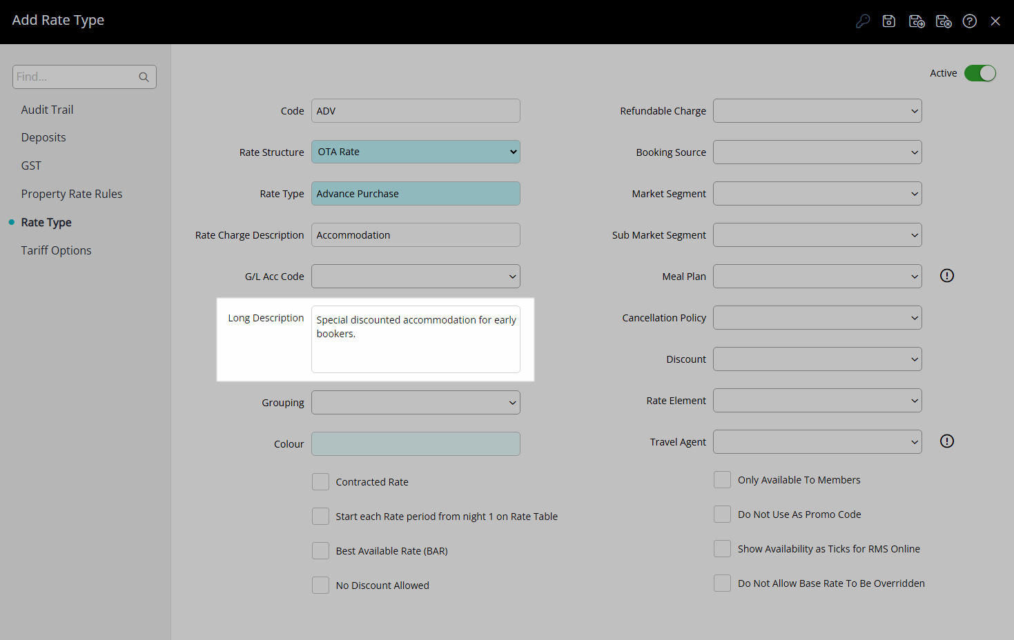Click the info icon beside Meal Plan
Screen dimensions: 1014x640
point(947,276)
